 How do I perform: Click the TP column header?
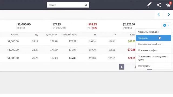click(115, 35)
